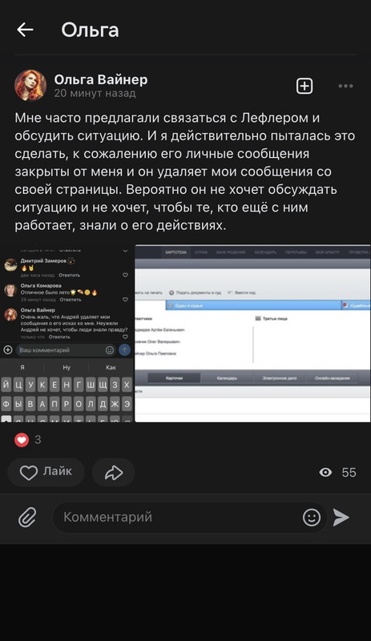371x641 pixels.
Task: Open Ольга Вайнер profile name link
Action: coord(101,79)
